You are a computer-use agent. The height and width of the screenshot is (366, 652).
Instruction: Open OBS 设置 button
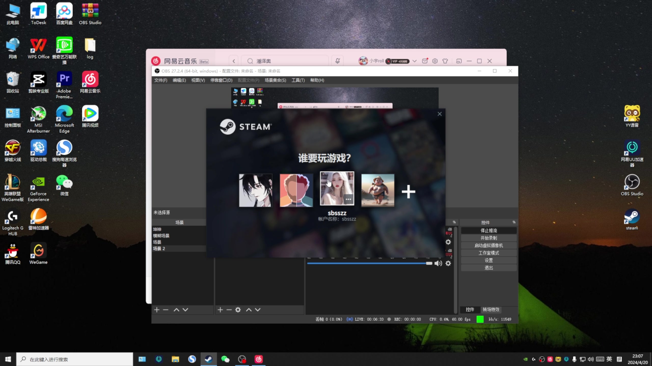click(489, 260)
